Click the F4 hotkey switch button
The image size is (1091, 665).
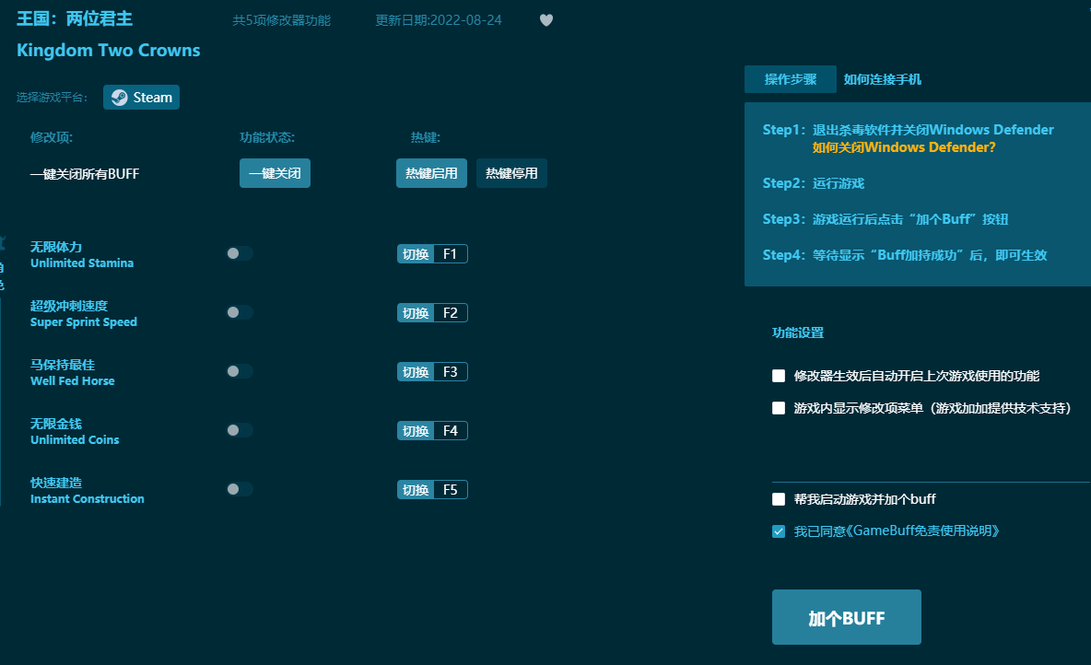[x=432, y=430]
